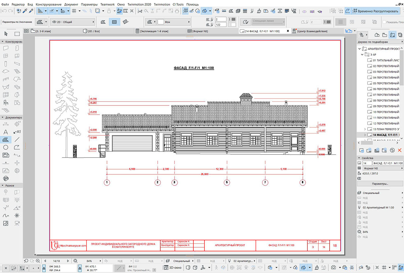Click the next layout arrow beside 14/18
The image size is (404, 273).
click(68, 261)
